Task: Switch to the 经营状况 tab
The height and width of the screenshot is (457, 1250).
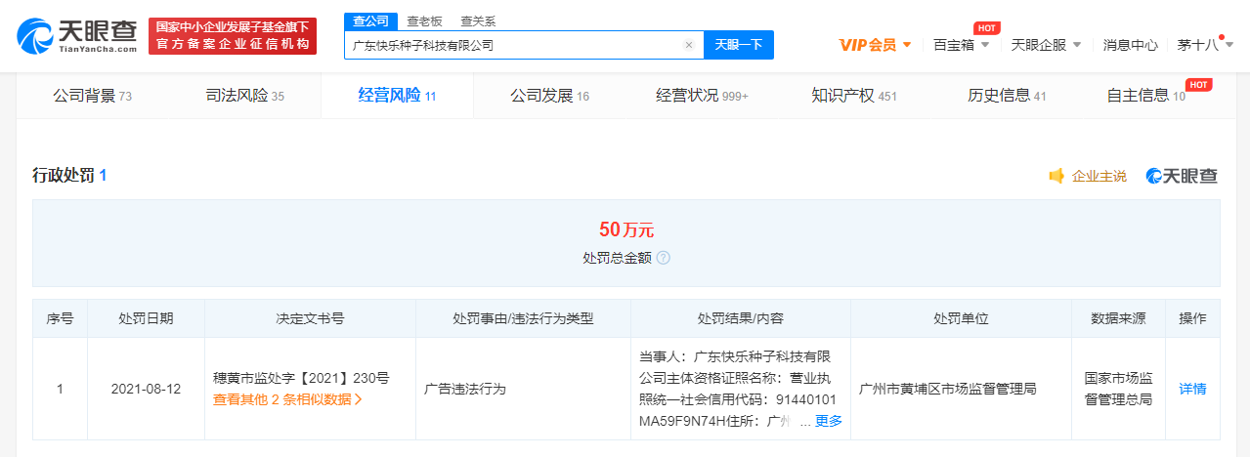Action: [702, 96]
